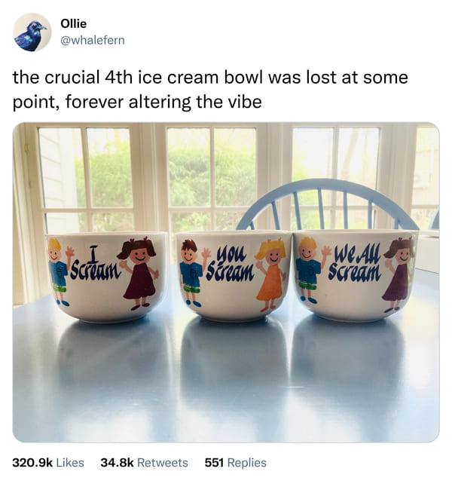Click the 'I Scream' bowl in photo
The image size is (452, 496).
point(107,277)
